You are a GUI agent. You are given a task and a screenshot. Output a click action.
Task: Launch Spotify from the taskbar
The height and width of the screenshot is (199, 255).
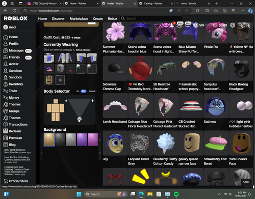tap(176, 194)
